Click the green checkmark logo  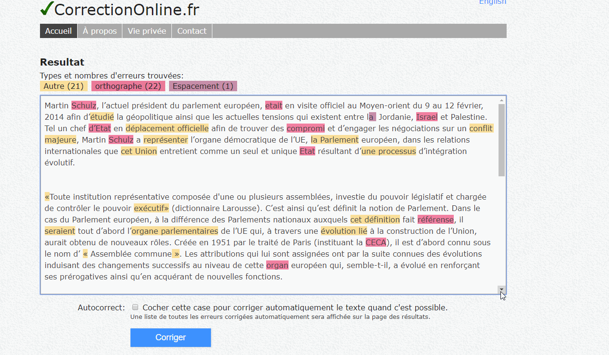[x=46, y=8]
